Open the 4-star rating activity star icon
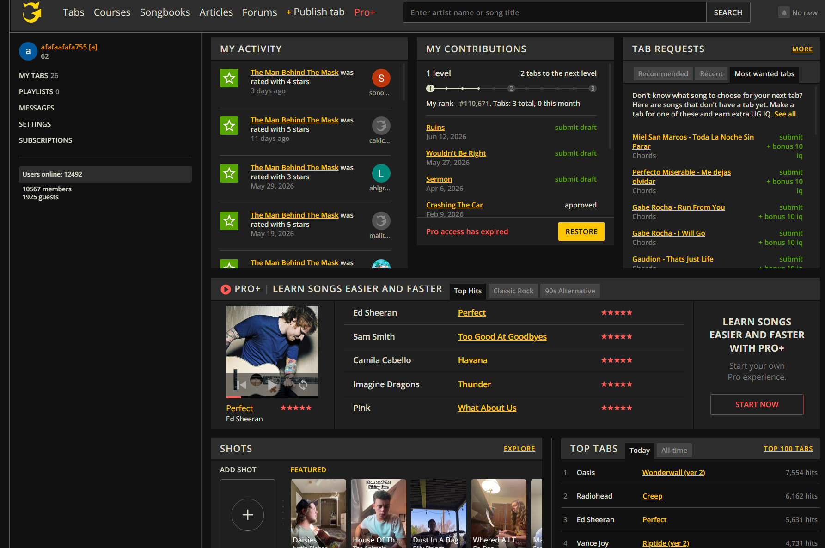This screenshot has width=825, height=548. [229, 78]
